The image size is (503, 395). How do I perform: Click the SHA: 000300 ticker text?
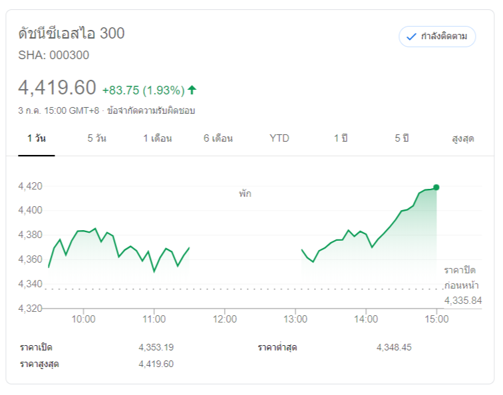point(54,55)
